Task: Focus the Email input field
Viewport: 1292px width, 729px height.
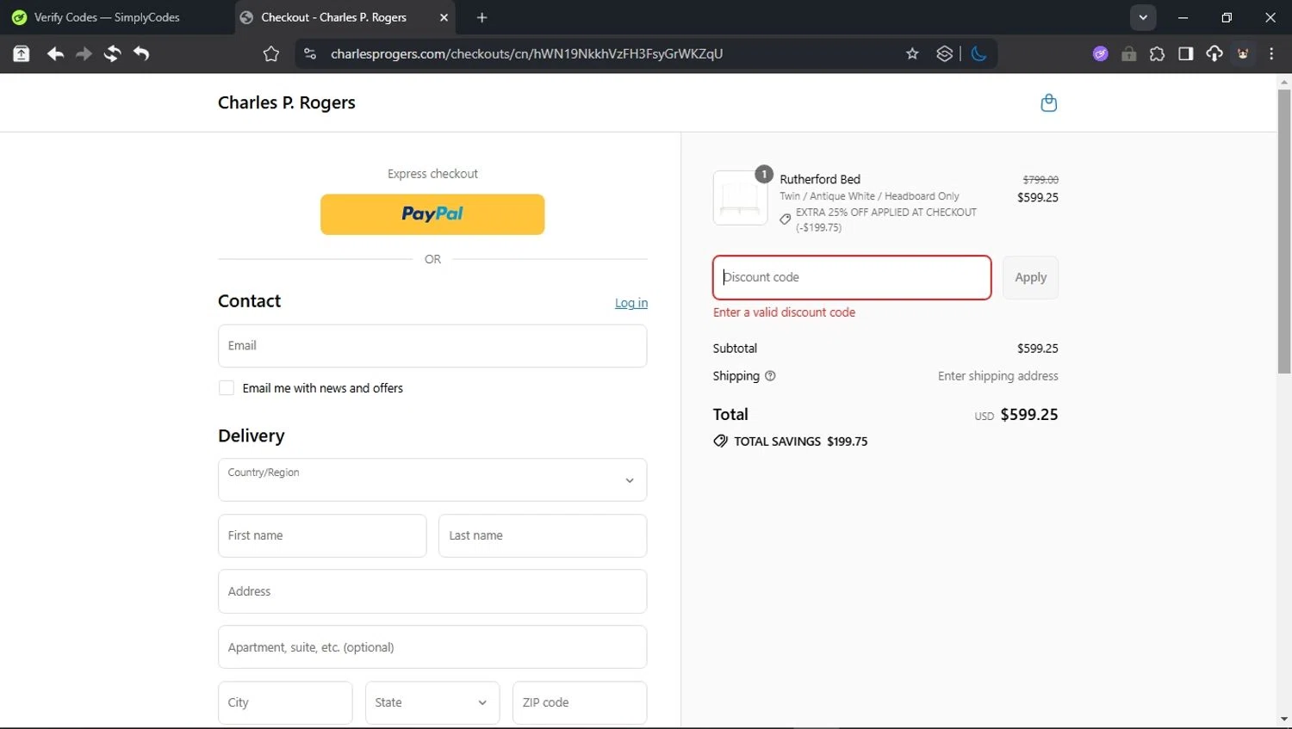Action: click(x=432, y=346)
